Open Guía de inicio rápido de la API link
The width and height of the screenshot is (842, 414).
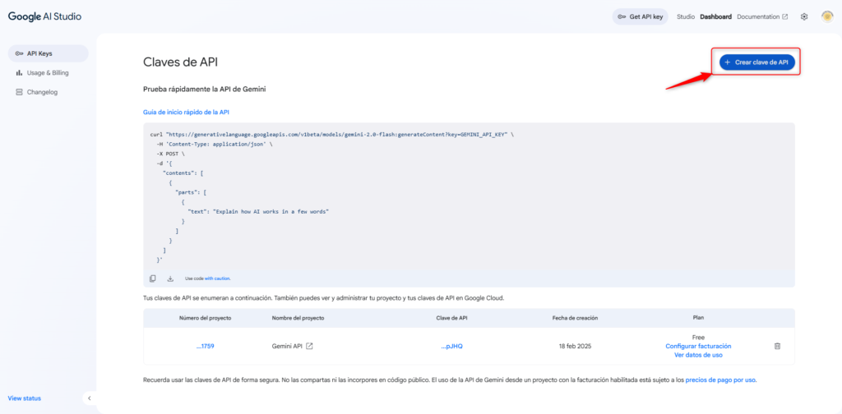(x=187, y=112)
